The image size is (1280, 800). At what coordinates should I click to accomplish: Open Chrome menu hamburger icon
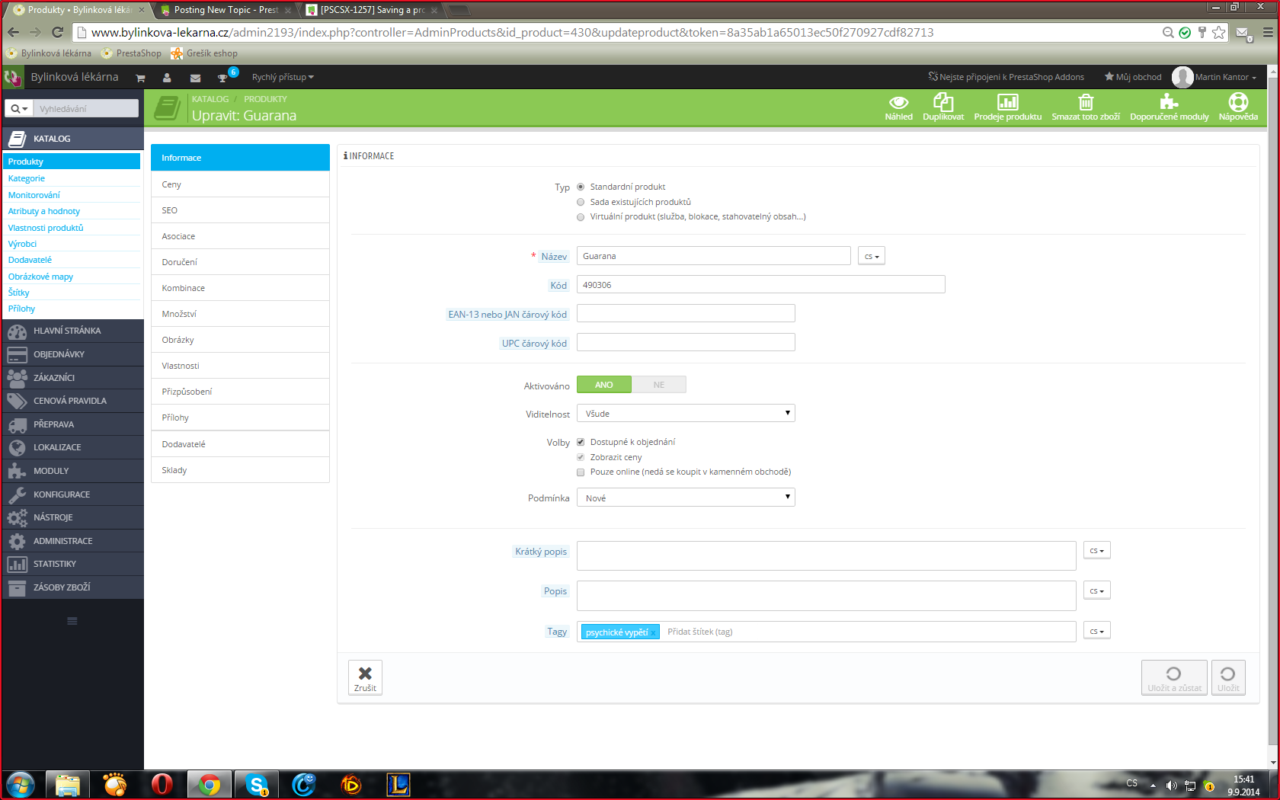(1268, 32)
